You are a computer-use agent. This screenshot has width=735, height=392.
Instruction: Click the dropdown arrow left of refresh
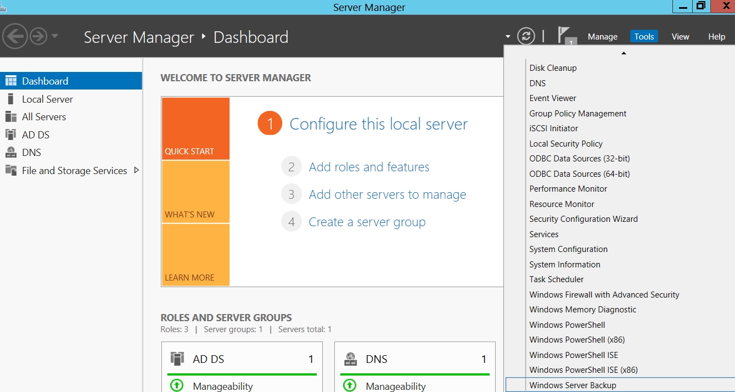click(508, 37)
